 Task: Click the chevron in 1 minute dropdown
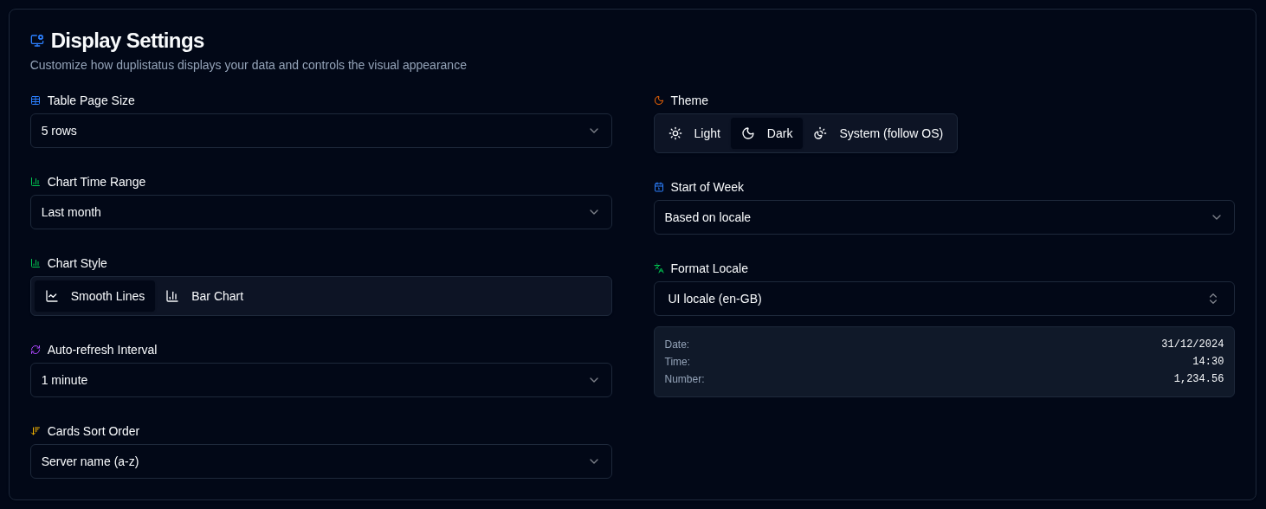coord(594,380)
